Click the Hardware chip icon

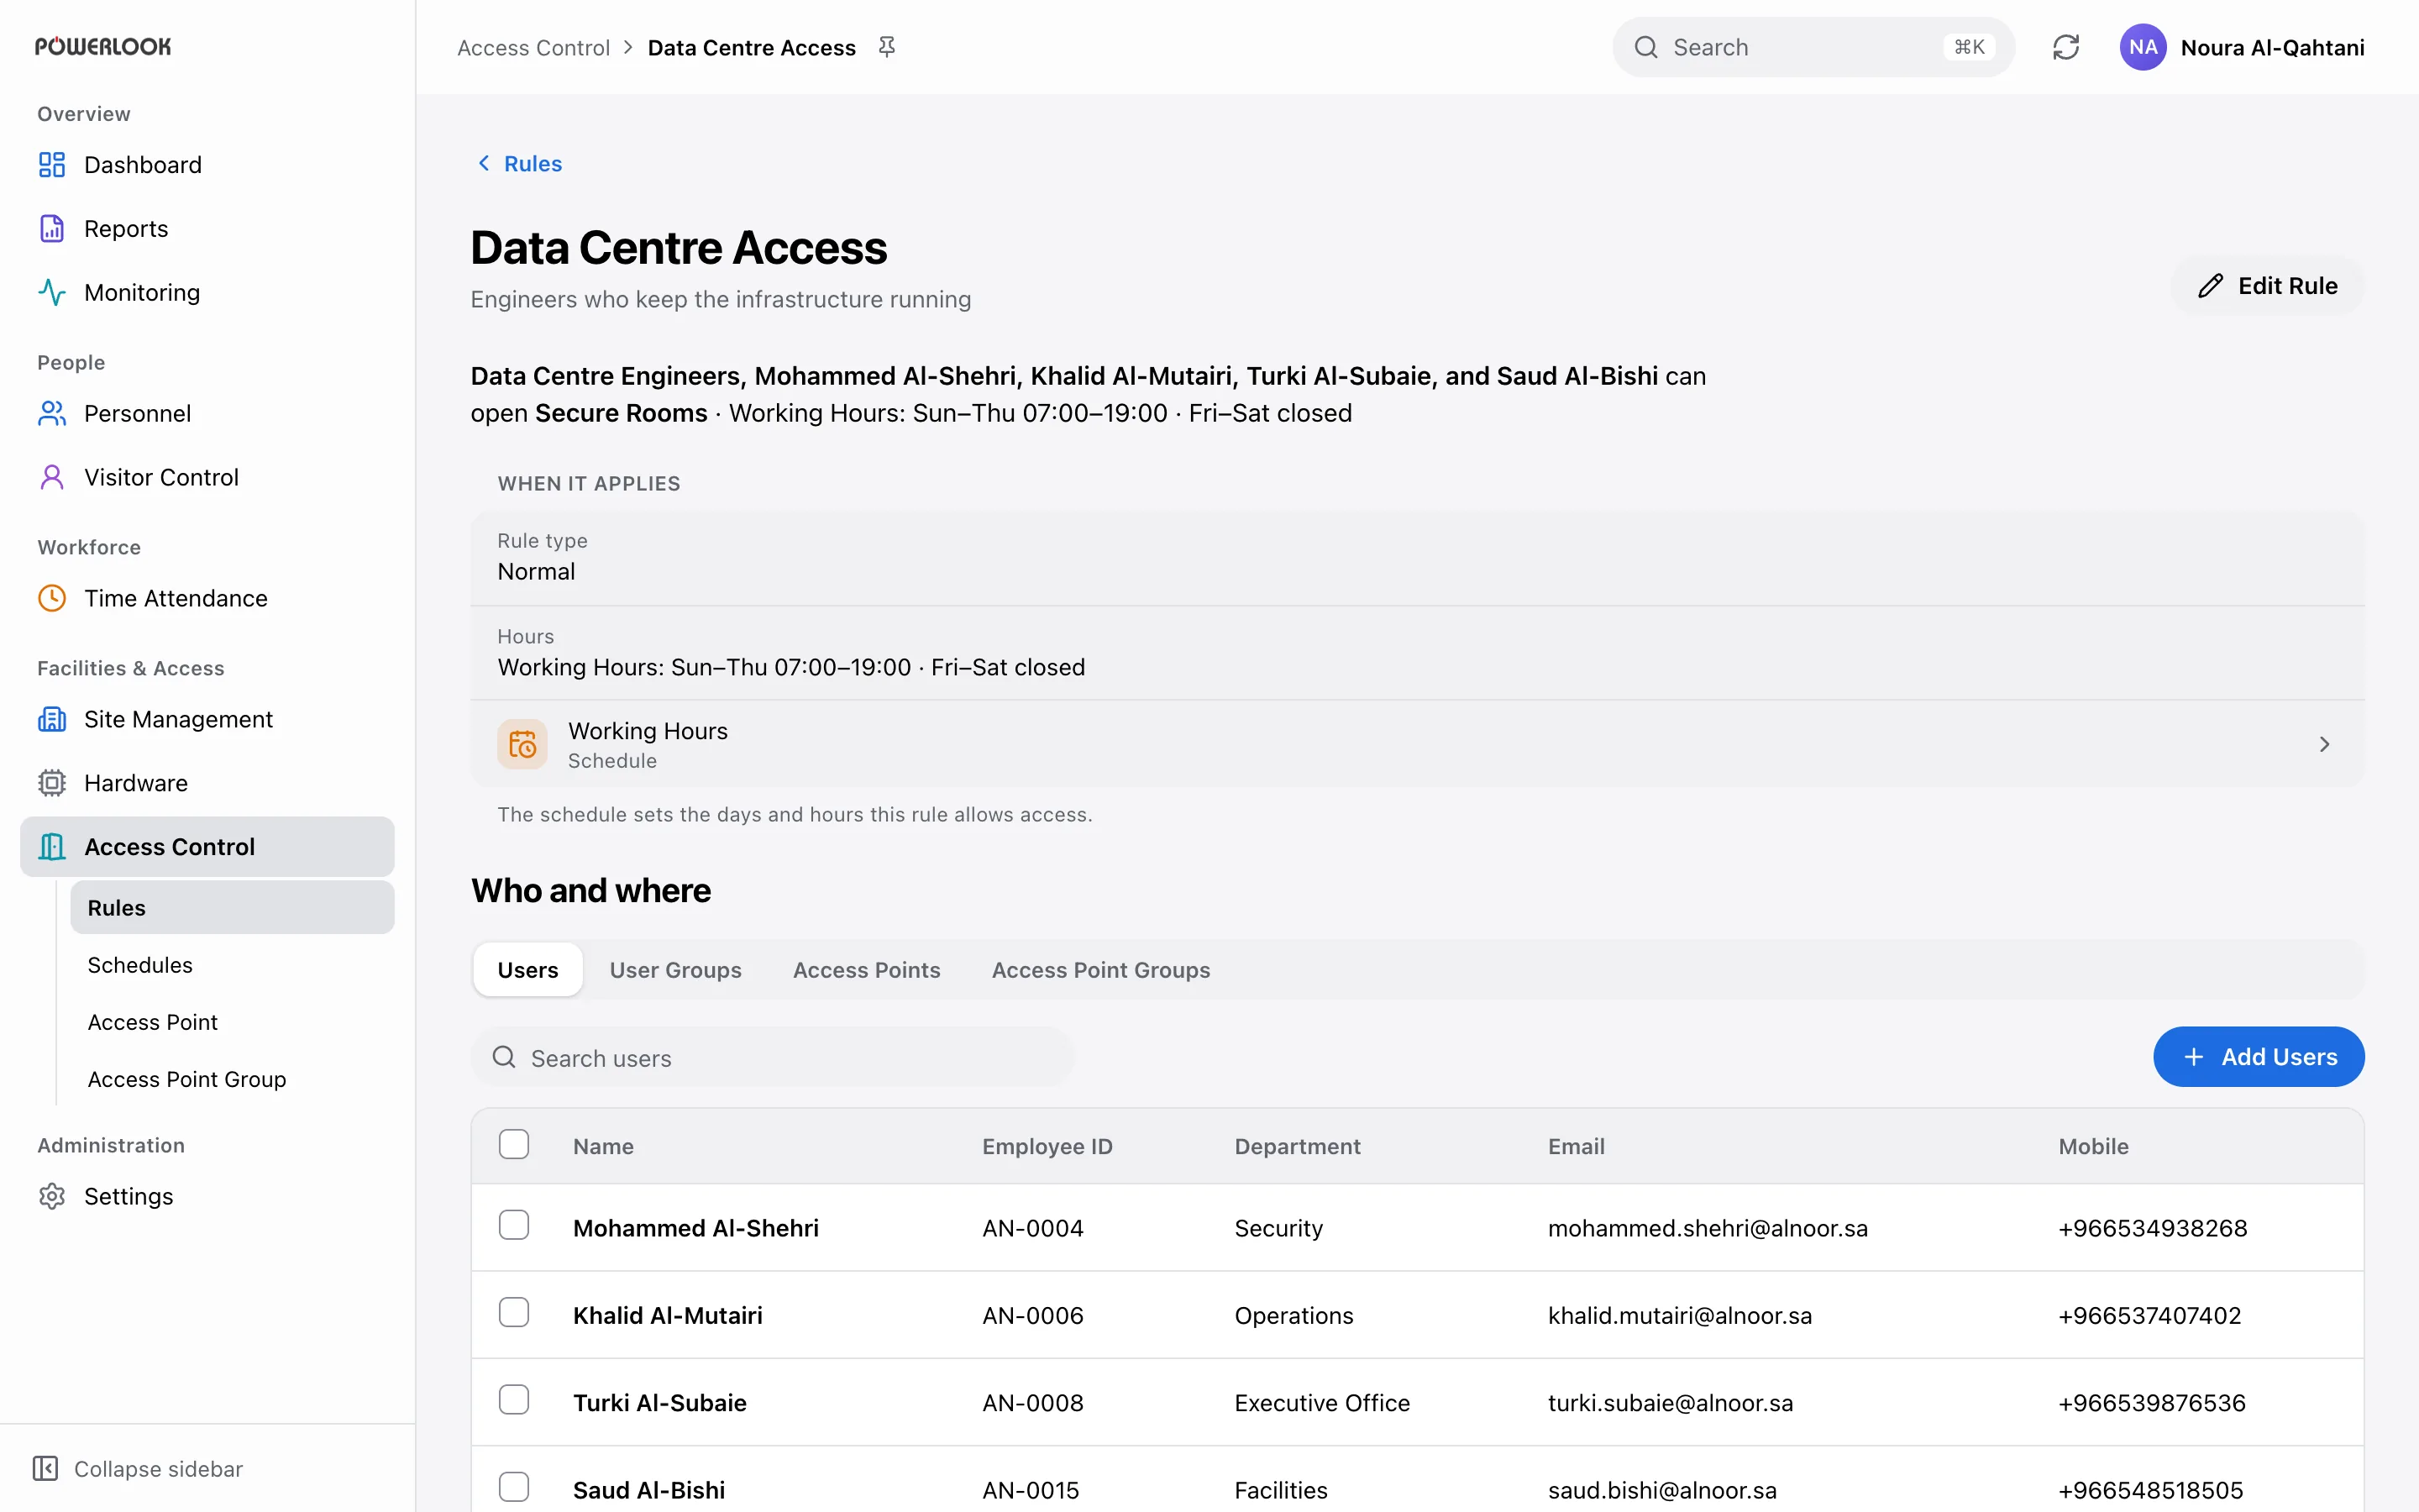point(52,783)
